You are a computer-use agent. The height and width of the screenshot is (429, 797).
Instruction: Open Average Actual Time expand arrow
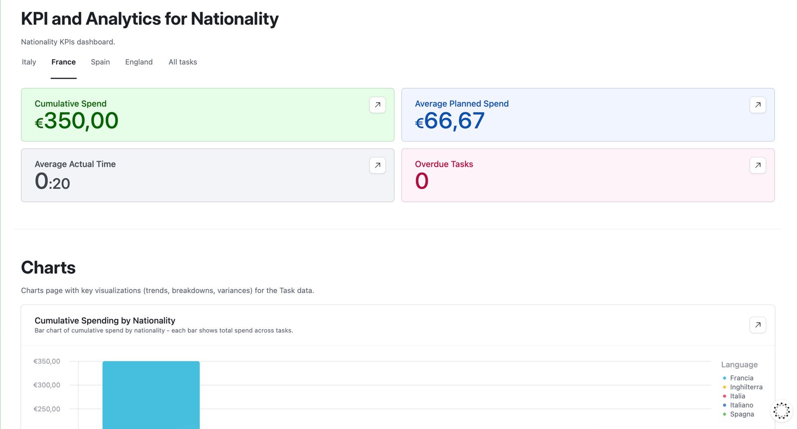[x=378, y=165]
